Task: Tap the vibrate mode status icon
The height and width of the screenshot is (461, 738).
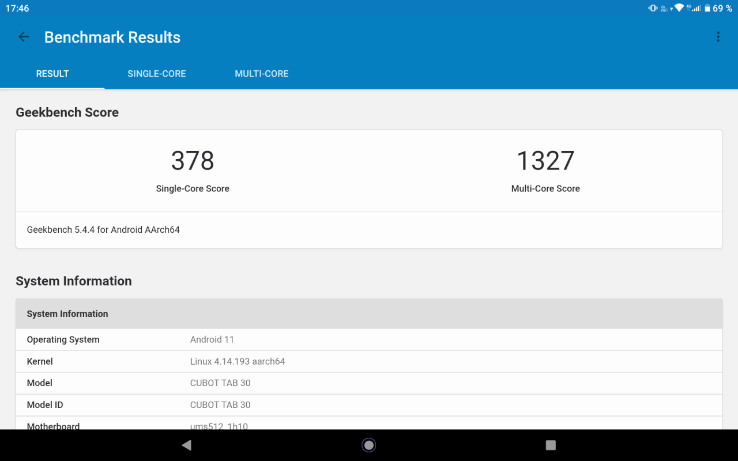Action: point(653,8)
